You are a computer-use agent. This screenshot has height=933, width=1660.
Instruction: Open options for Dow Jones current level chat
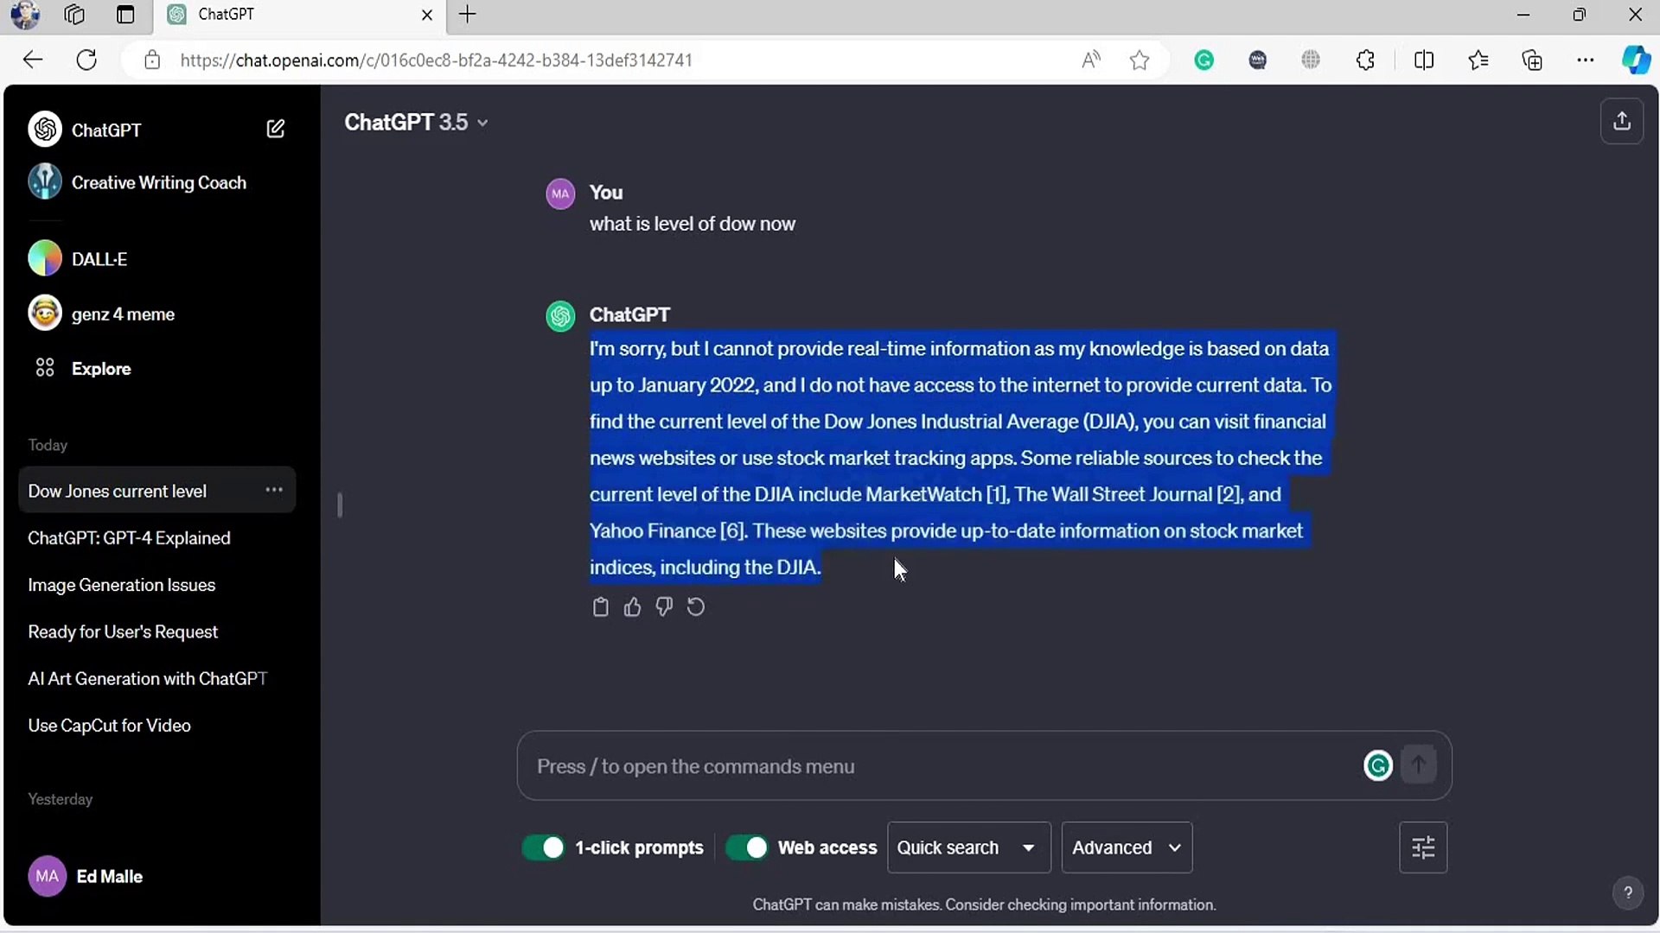pos(274,490)
